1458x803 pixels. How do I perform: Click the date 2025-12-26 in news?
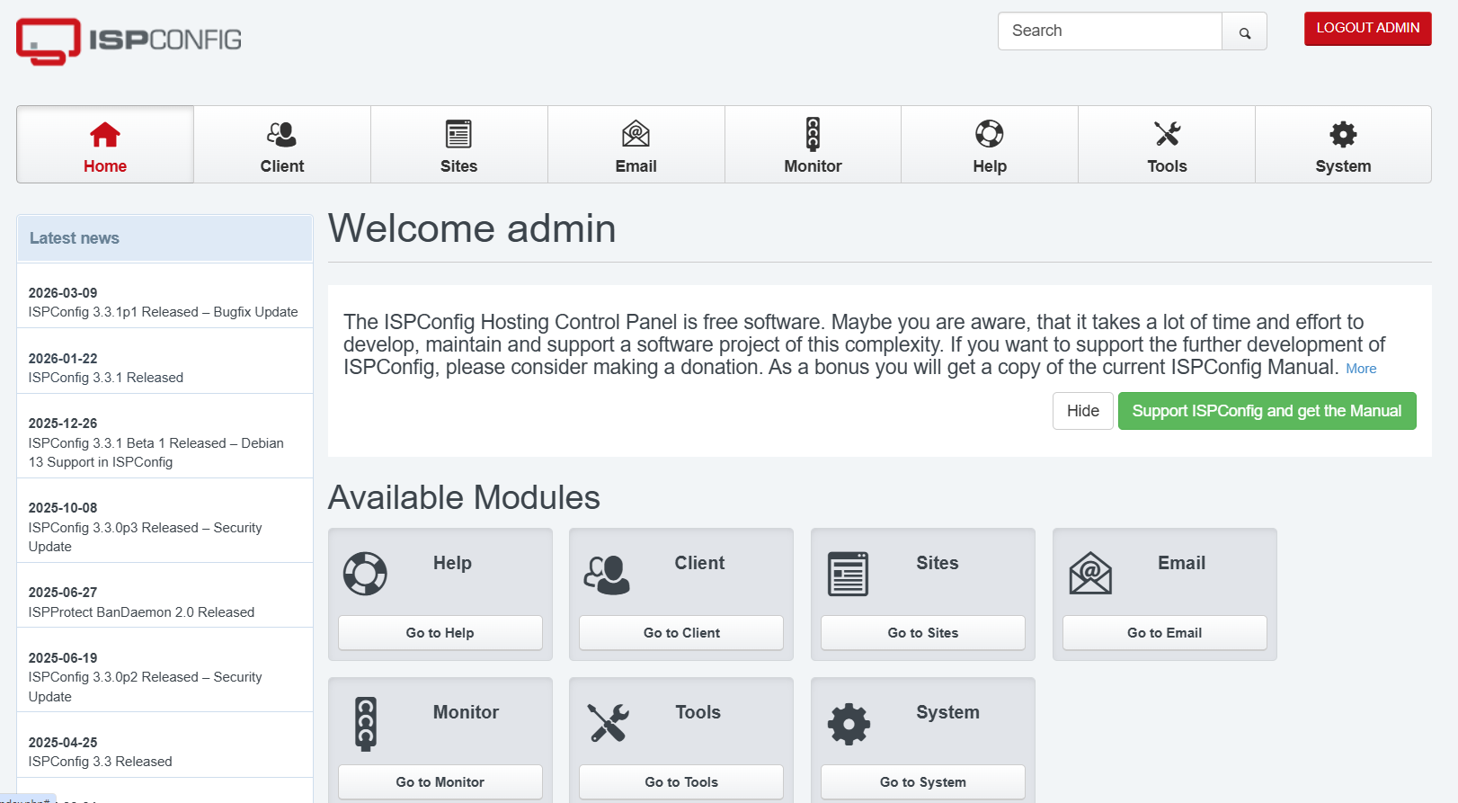click(63, 424)
